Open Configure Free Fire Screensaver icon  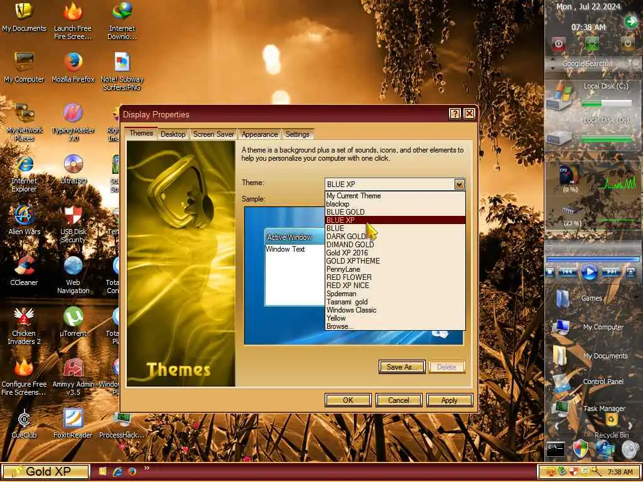(x=24, y=377)
